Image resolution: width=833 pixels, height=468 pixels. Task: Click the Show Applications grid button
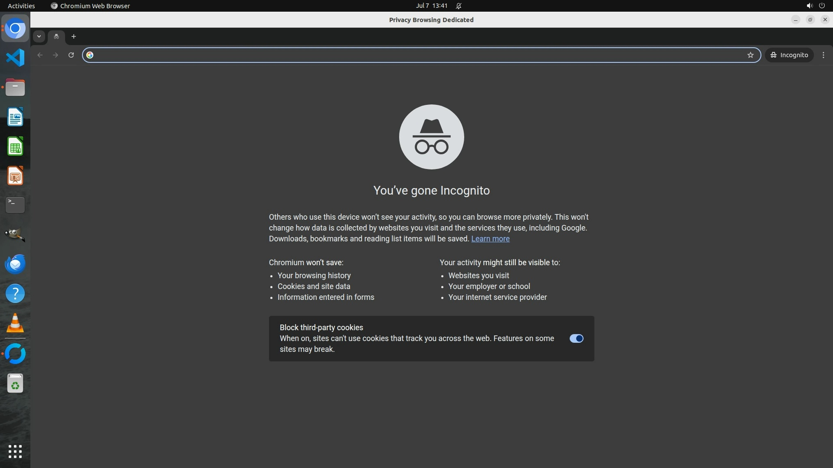(15, 452)
